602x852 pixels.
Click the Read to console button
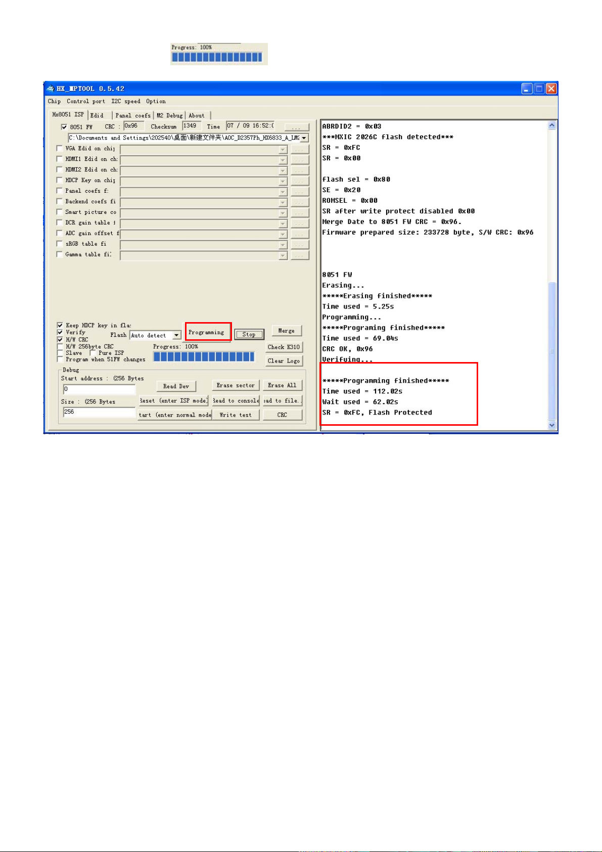[x=236, y=400]
